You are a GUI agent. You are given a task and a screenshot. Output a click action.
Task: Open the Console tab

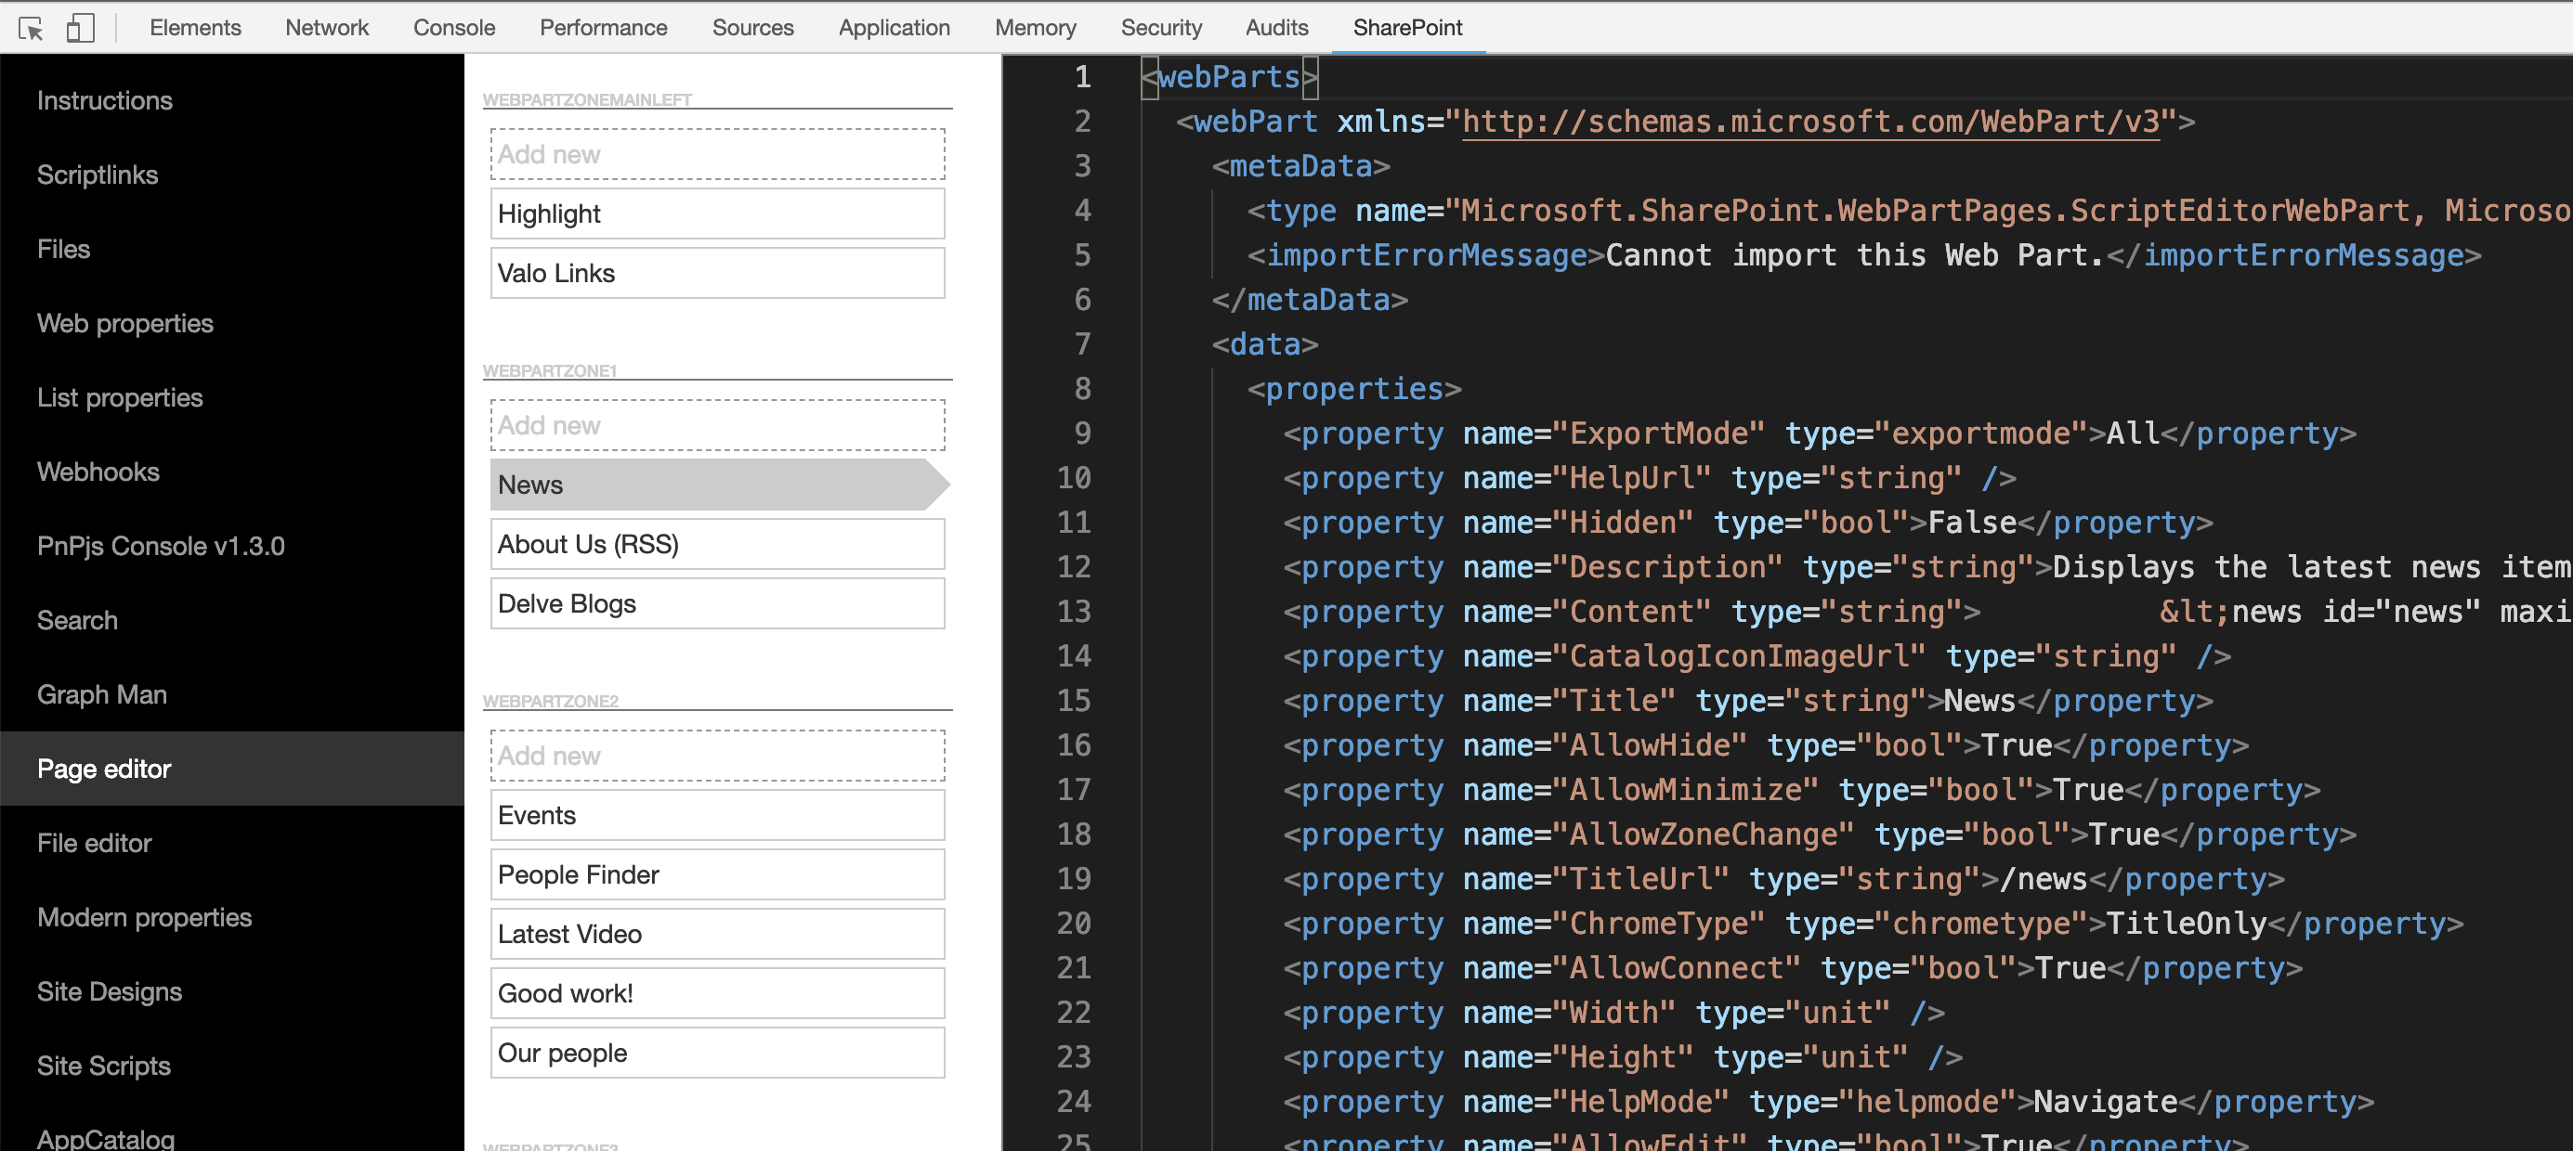tap(453, 28)
